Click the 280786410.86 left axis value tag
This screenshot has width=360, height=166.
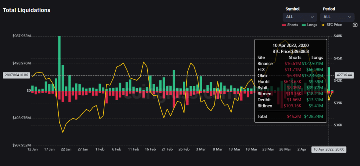click(17, 75)
